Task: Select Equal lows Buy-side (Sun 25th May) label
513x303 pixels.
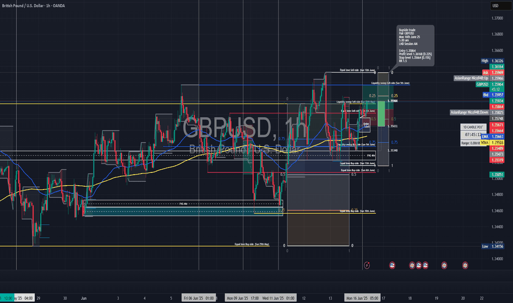Action: click(x=252, y=245)
